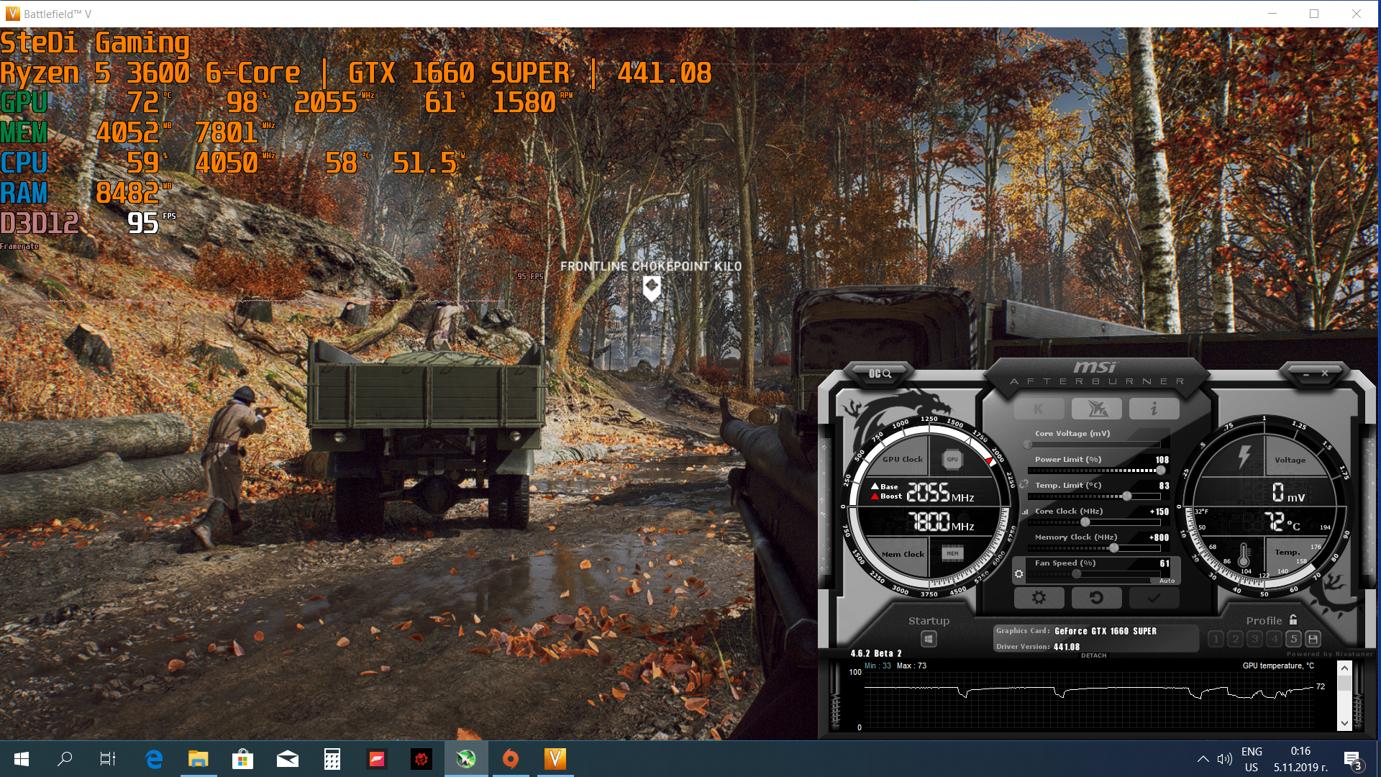
Task: Click the Core Clock curve editor icon
Action: click(1025, 512)
